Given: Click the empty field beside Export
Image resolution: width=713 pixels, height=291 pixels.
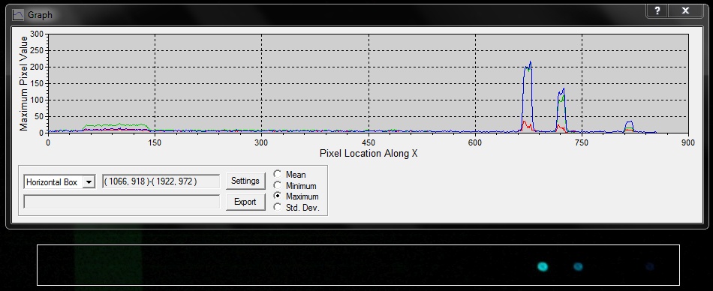Looking at the screenshot, I should point(122,202).
